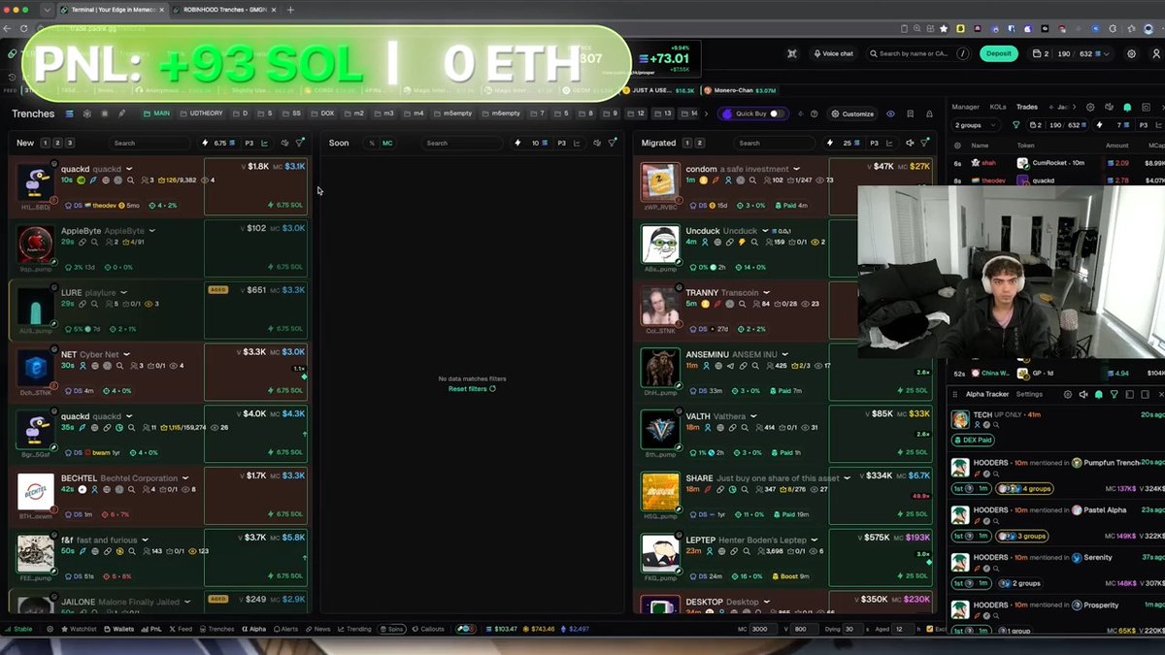The image size is (1165, 655).
Task: Open the DOX folder tab
Action: [x=322, y=114]
